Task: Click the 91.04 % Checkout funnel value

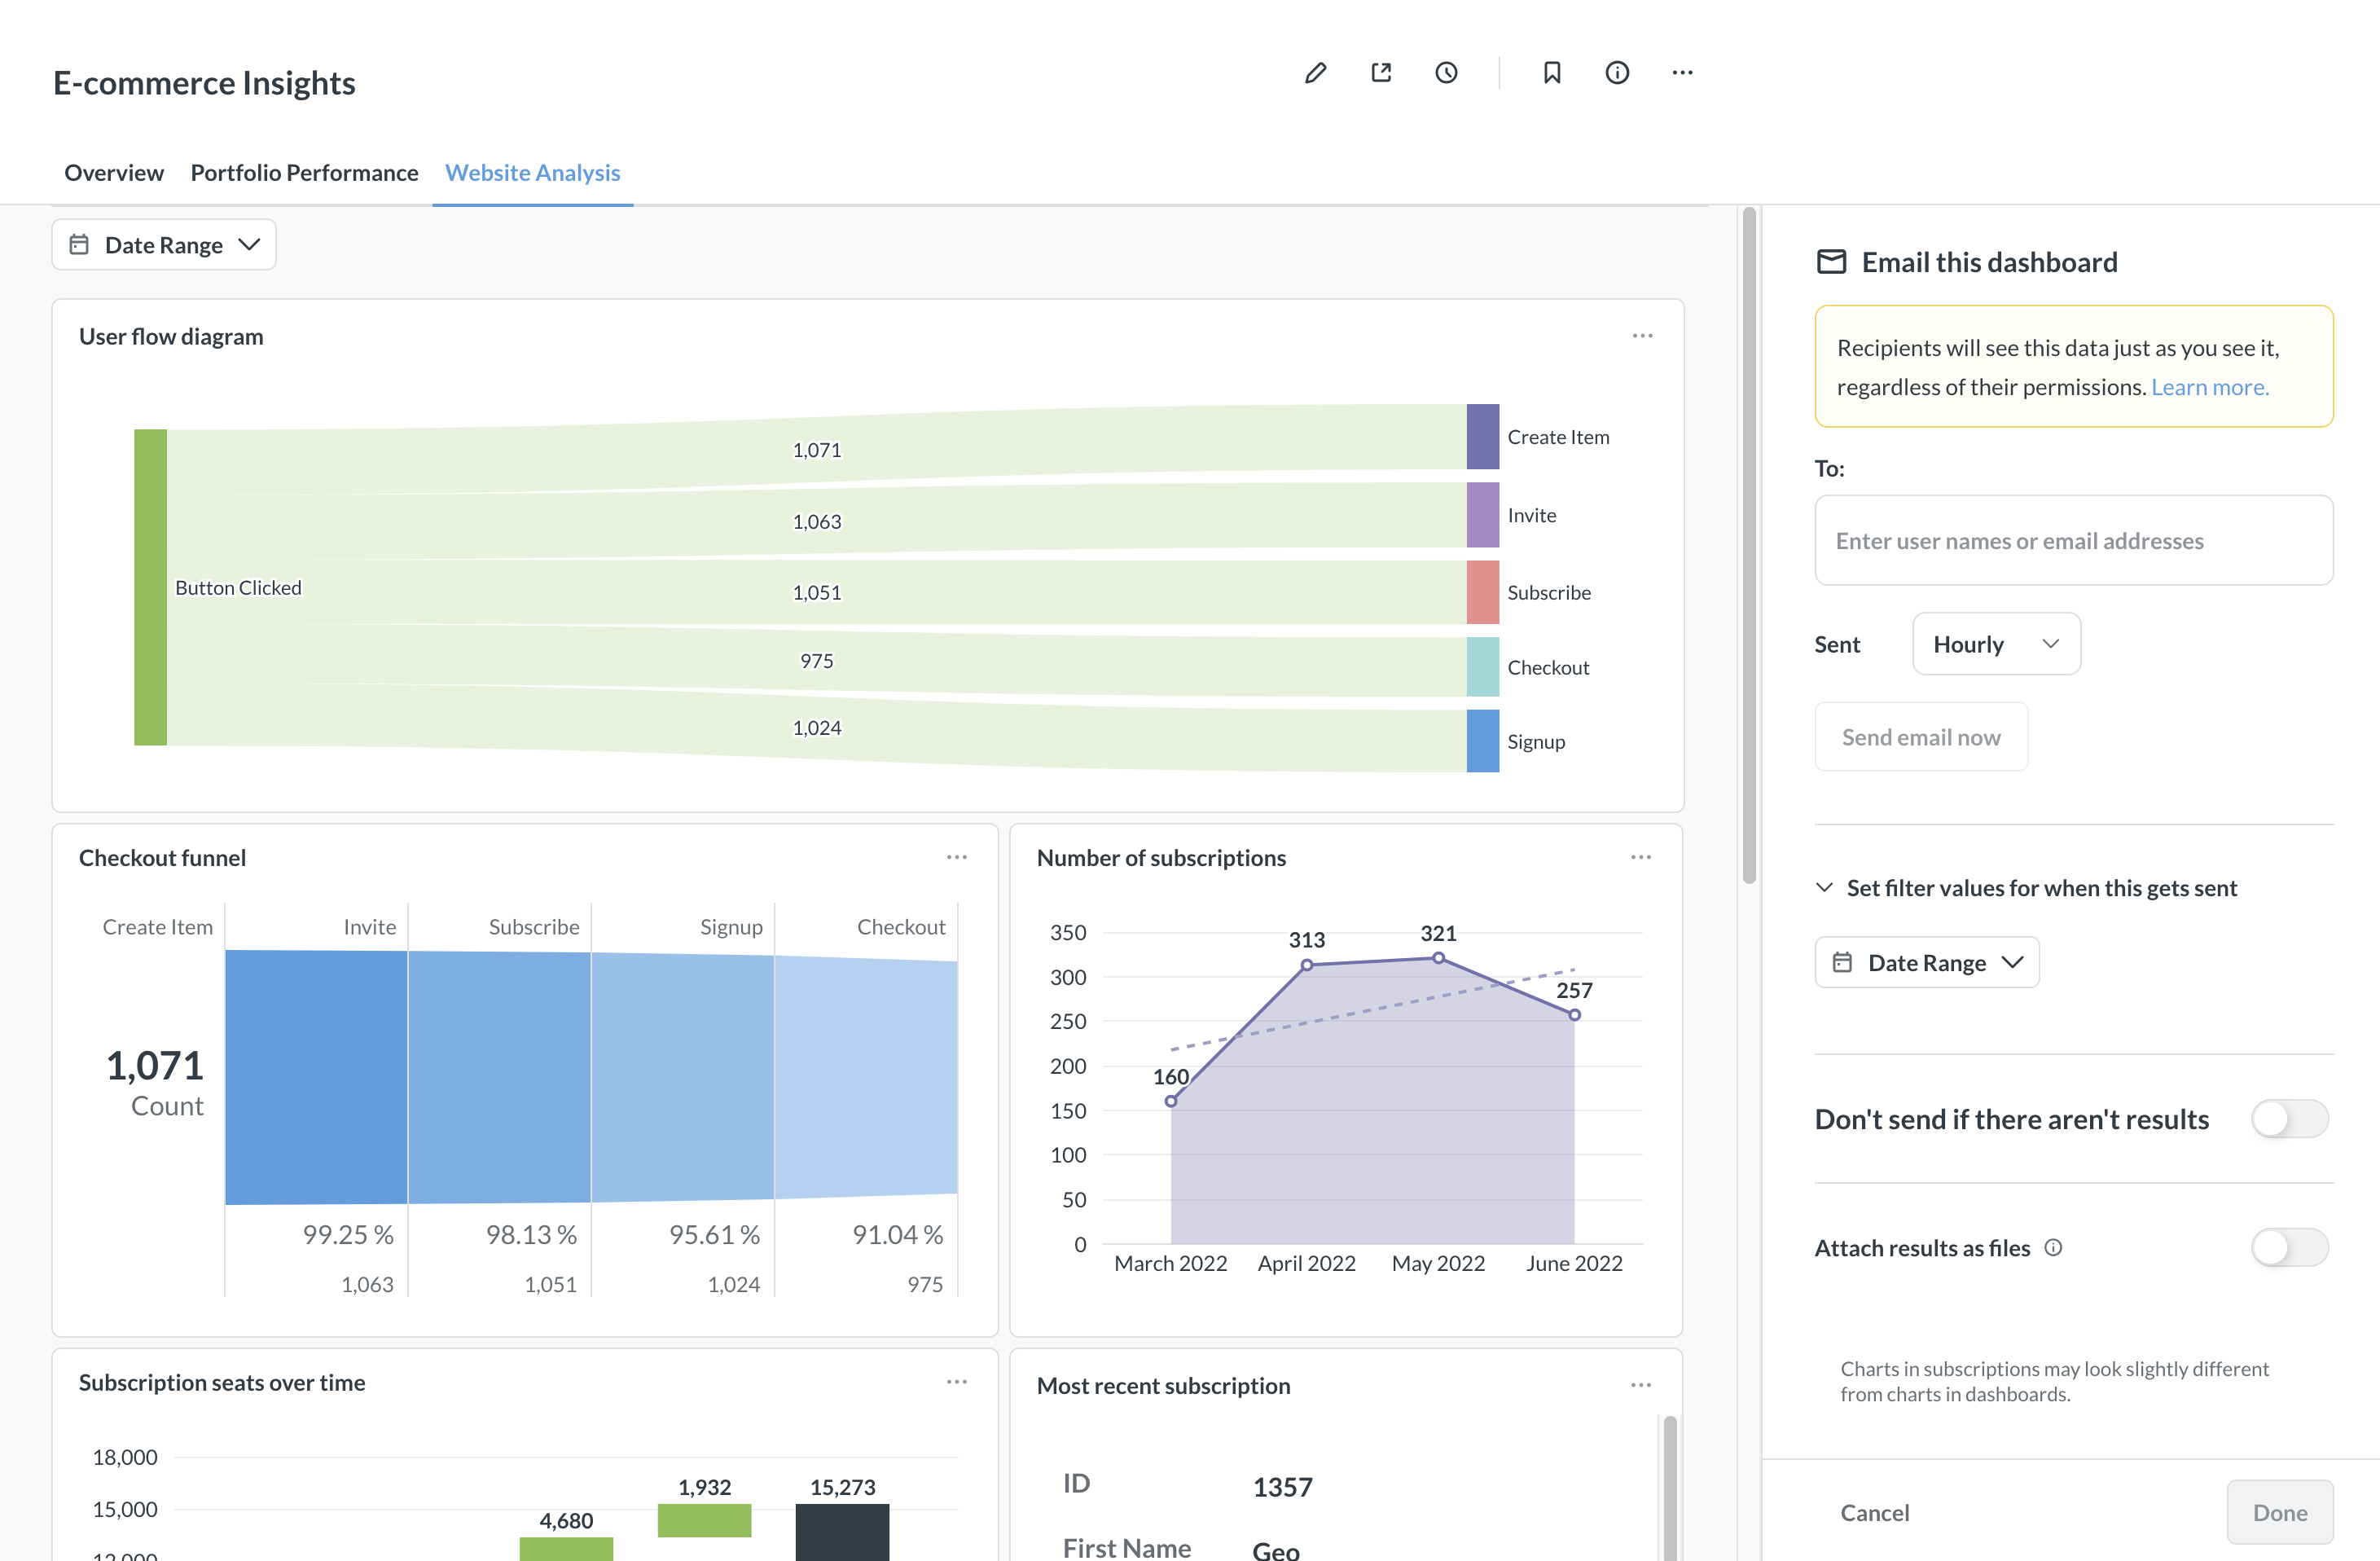Action: tap(897, 1235)
